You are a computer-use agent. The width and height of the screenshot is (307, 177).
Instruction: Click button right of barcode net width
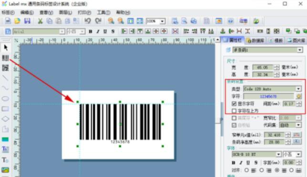coord(296,142)
